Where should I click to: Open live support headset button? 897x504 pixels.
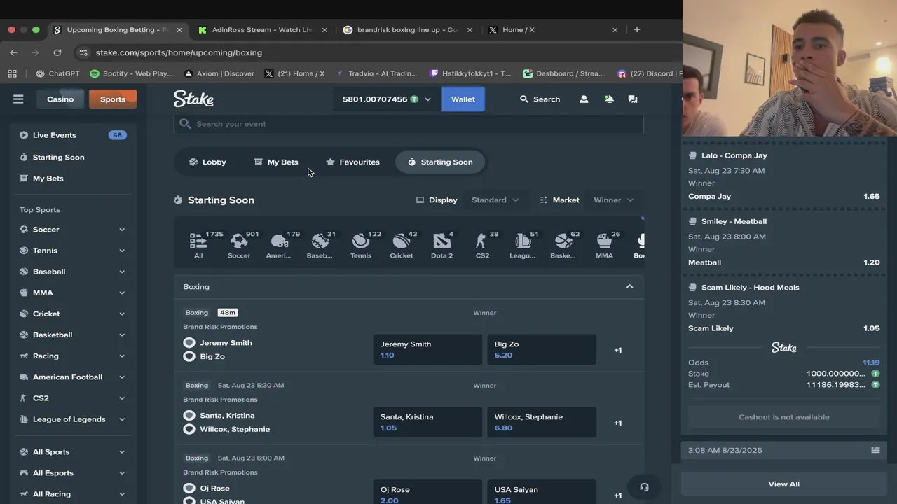[644, 487]
